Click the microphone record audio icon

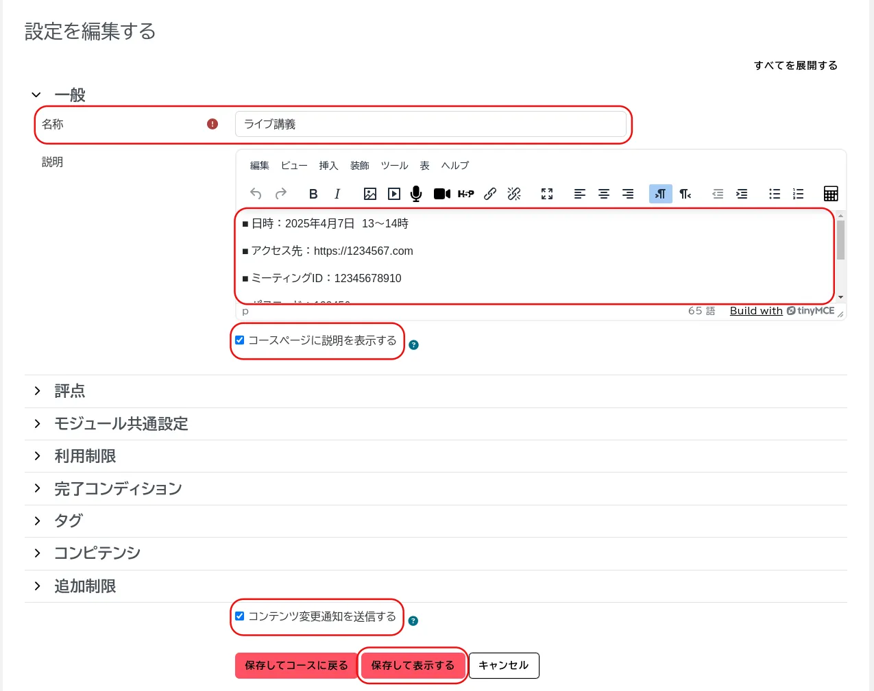coord(416,194)
